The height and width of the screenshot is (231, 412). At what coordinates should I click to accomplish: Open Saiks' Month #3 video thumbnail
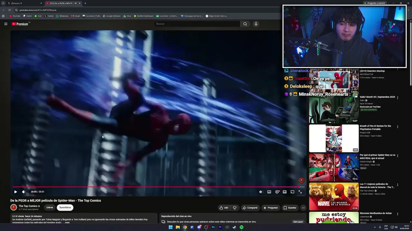pyautogui.click(x=334, y=109)
